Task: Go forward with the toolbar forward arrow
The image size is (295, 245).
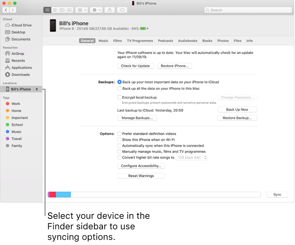Action: click(13, 10)
